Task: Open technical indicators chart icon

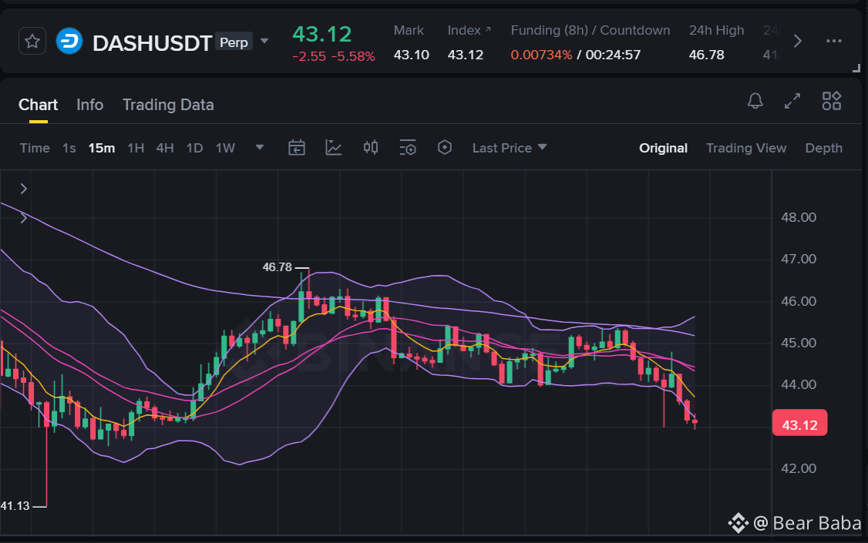Action: (x=333, y=148)
